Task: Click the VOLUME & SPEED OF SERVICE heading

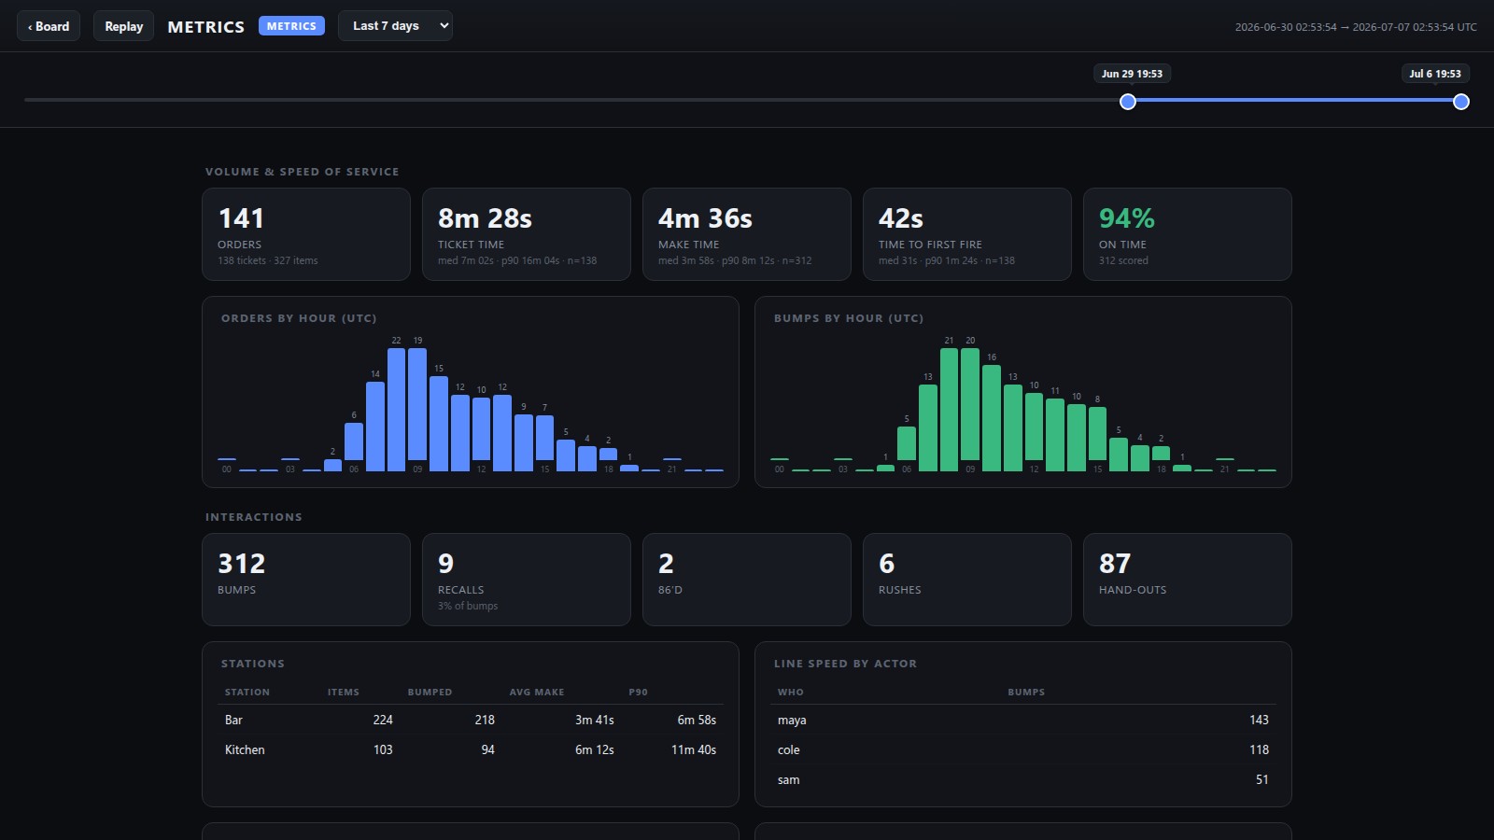Action: [303, 172]
